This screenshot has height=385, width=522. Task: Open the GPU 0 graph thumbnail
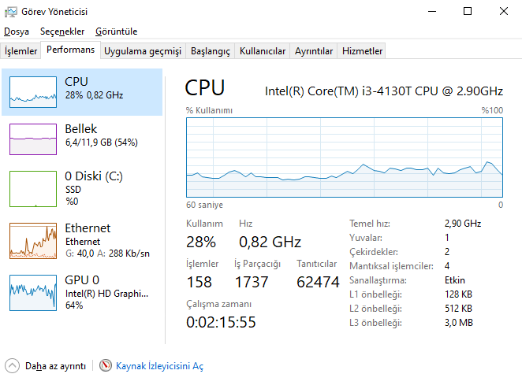click(32, 292)
